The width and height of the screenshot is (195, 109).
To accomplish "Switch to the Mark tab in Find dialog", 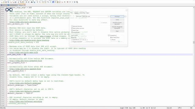I will (87, 13).
